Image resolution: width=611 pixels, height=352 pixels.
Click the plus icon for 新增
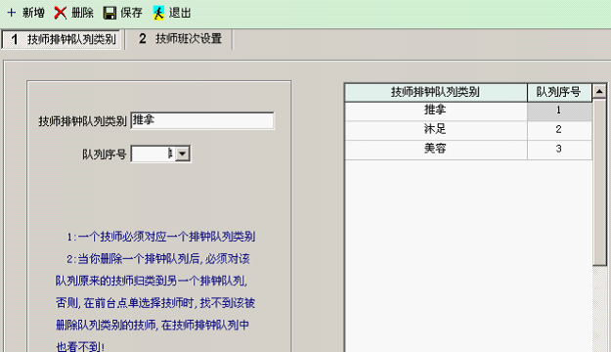12,13
